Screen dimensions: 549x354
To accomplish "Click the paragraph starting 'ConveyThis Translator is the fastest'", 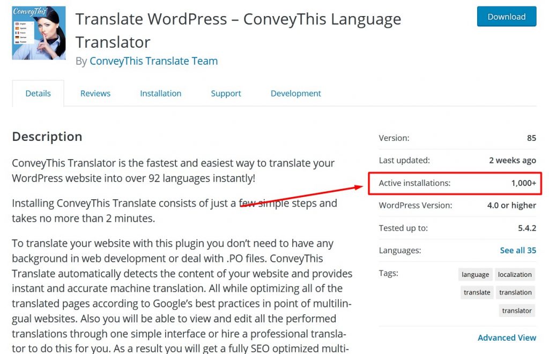I will (173, 171).
